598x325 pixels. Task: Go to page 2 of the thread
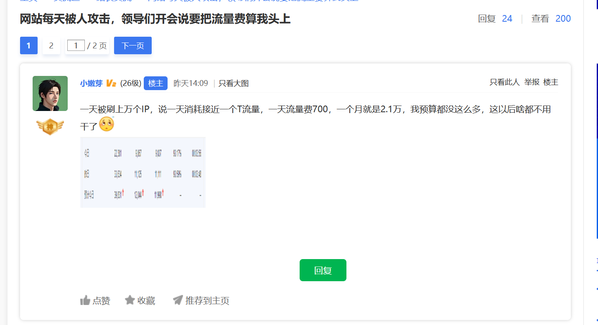point(51,45)
